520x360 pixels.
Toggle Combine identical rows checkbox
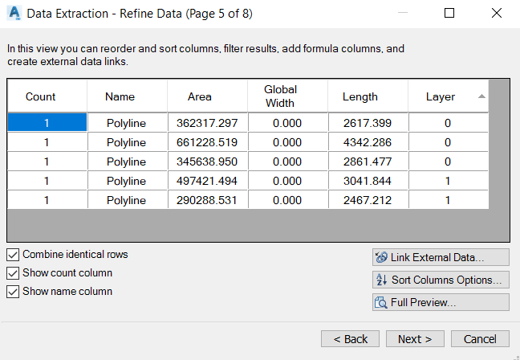pyautogui.click(x=13, y=255)
